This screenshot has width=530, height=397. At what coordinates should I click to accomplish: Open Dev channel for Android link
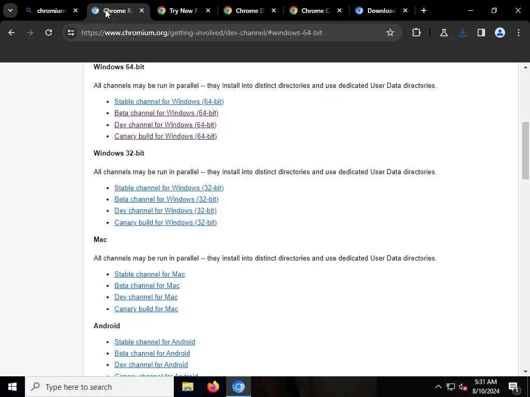[x=151, y=365]
